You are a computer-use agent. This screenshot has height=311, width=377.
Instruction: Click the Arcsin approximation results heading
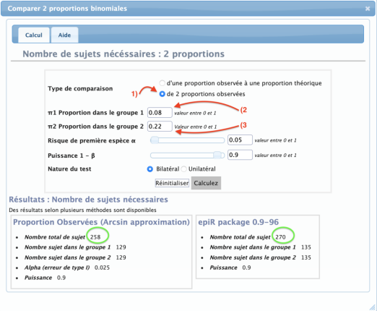click(x=101, y=222)
